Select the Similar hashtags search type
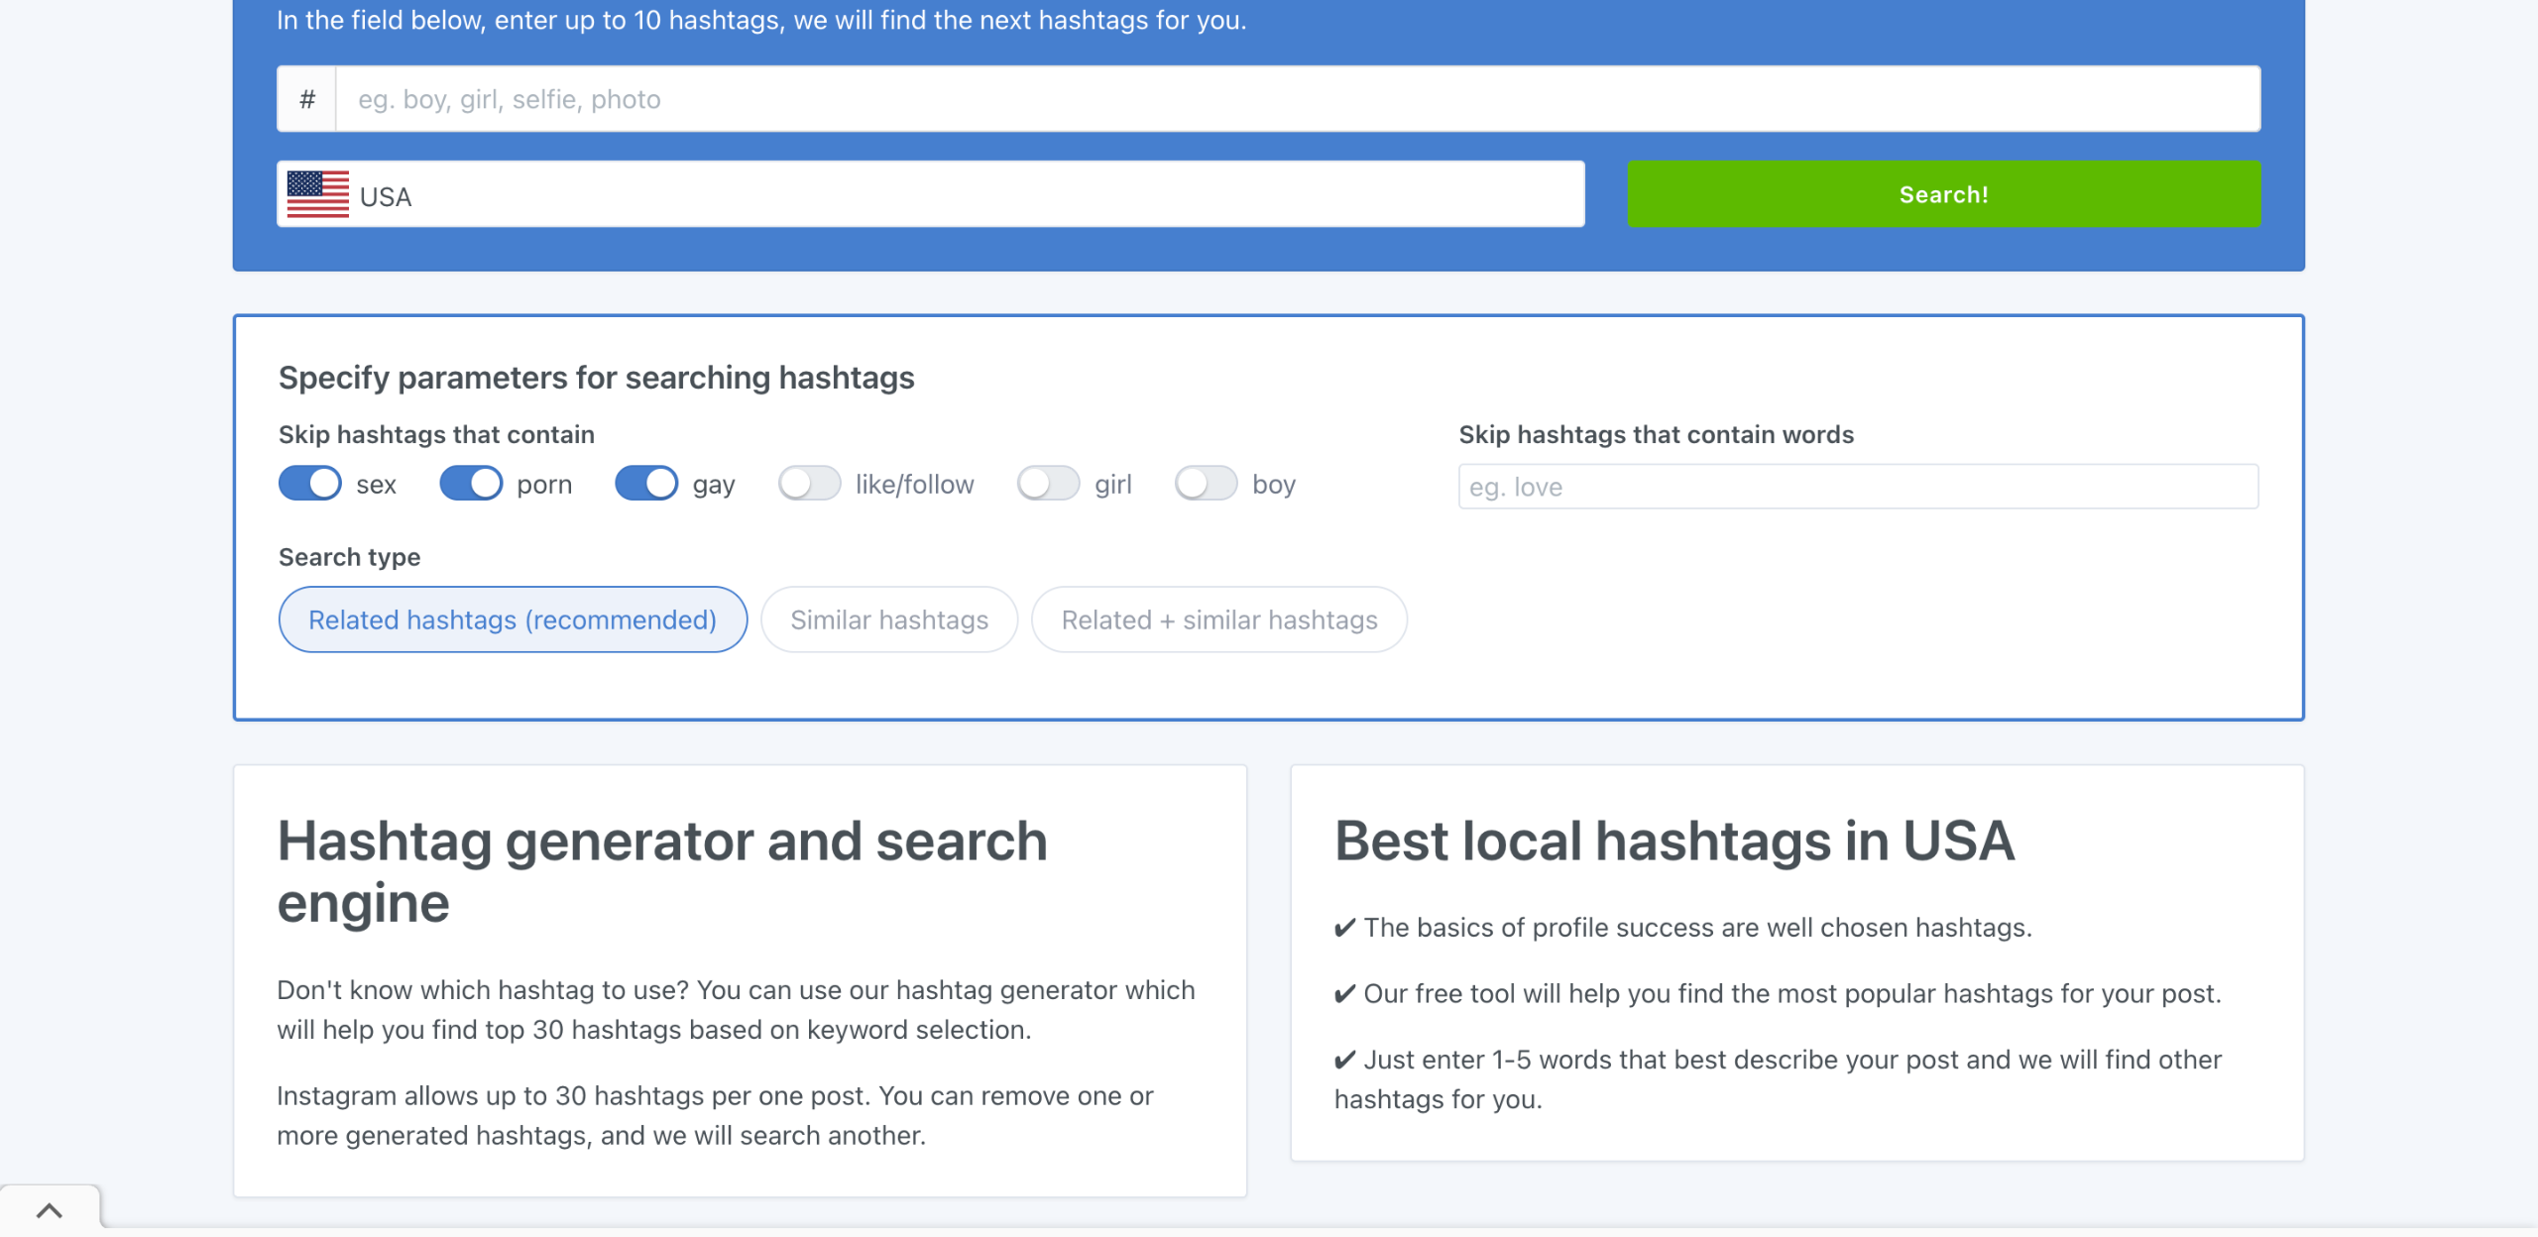The image size is (2538, 1237). (889, 619)
